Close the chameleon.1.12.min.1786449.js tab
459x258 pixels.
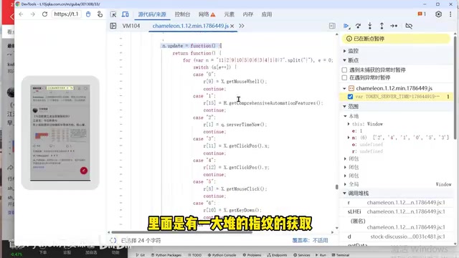tap(232, 26)
